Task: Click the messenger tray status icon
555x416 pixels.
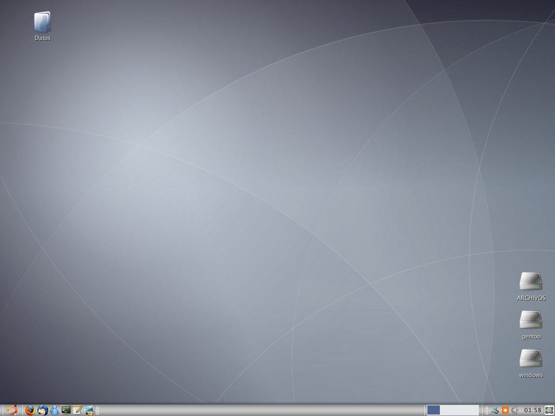Action: tap(495, 410)
